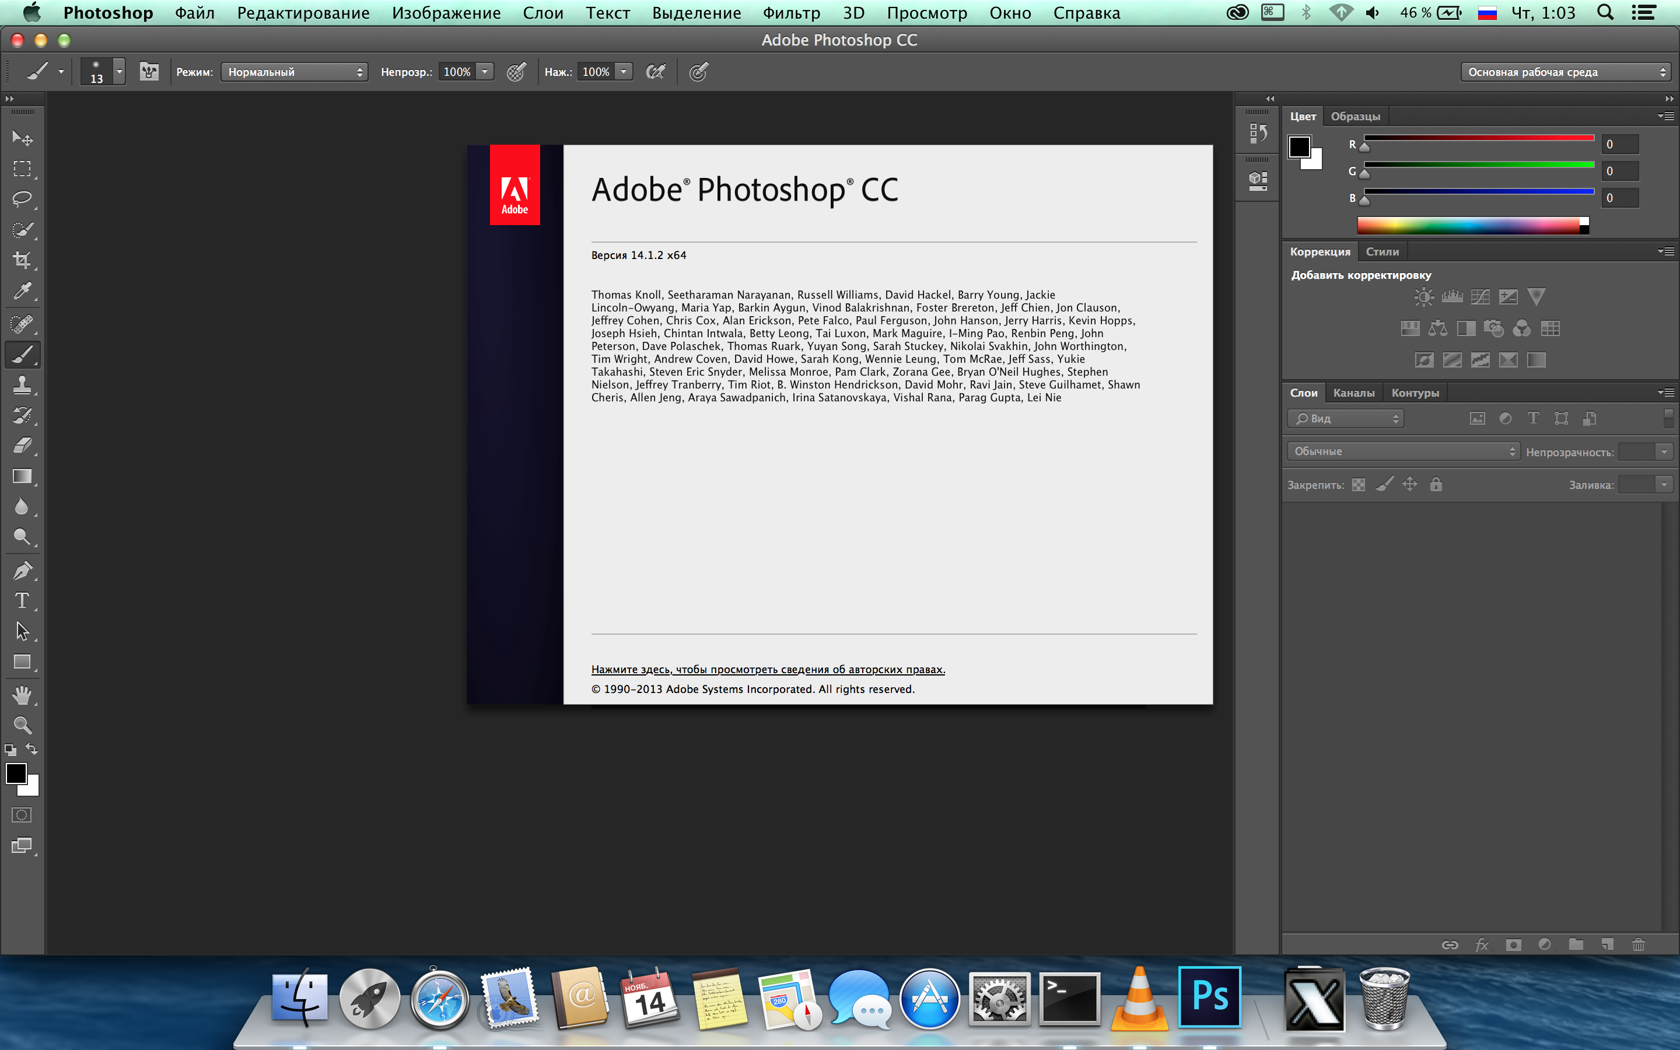Select the History Brush tool
1680x1050 pixels.
(x=22, y=416)
